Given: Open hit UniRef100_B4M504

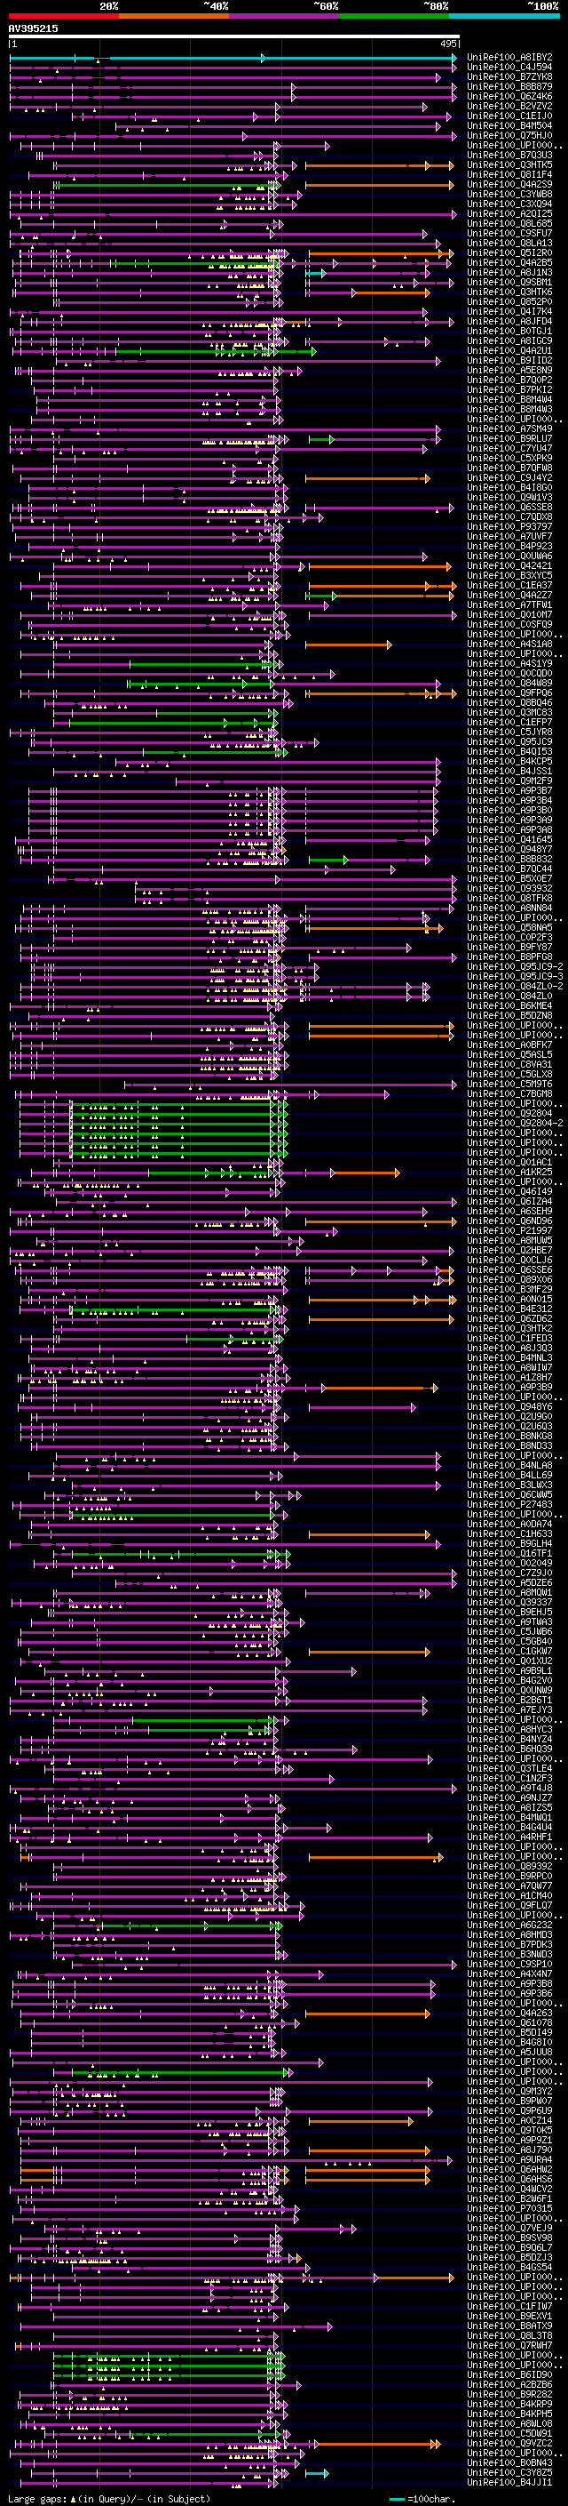Looking at the screenshot, I should click(509, 125).
